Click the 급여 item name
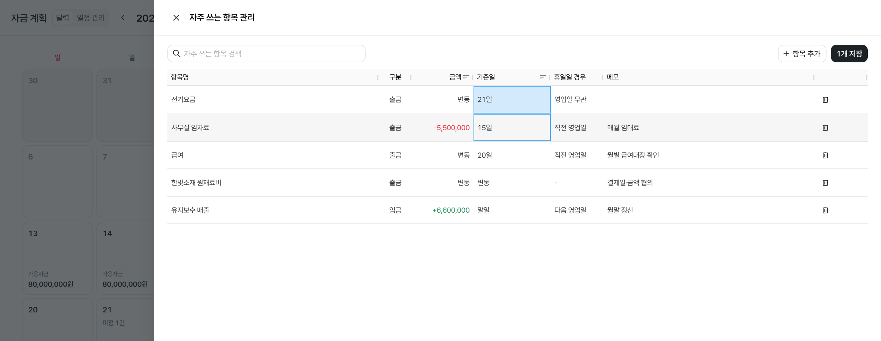 [177, 155]
